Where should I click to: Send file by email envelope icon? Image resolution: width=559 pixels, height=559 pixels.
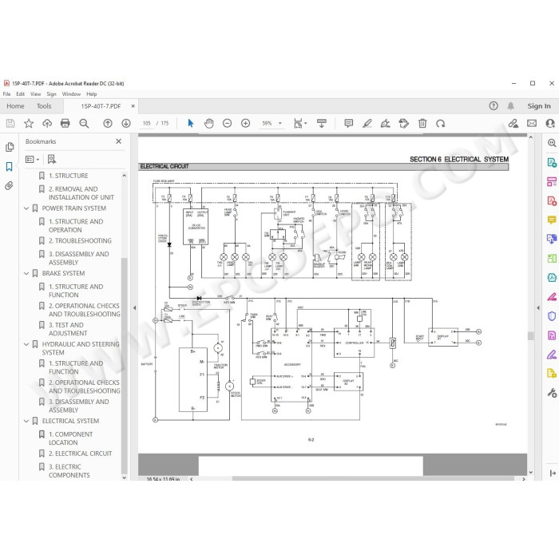point(532,123)
